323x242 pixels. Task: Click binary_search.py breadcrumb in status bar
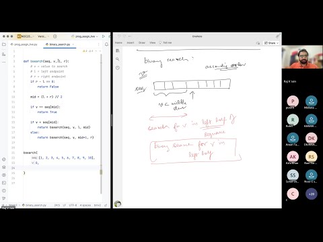34,205
